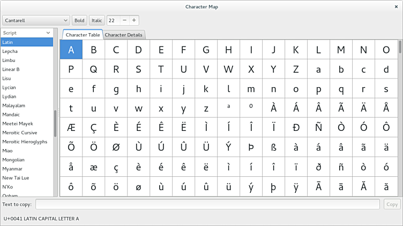This screenshot has width=403, height=226.
Task: Decrease font size with minus button
Action: click(x=124, y=20)
